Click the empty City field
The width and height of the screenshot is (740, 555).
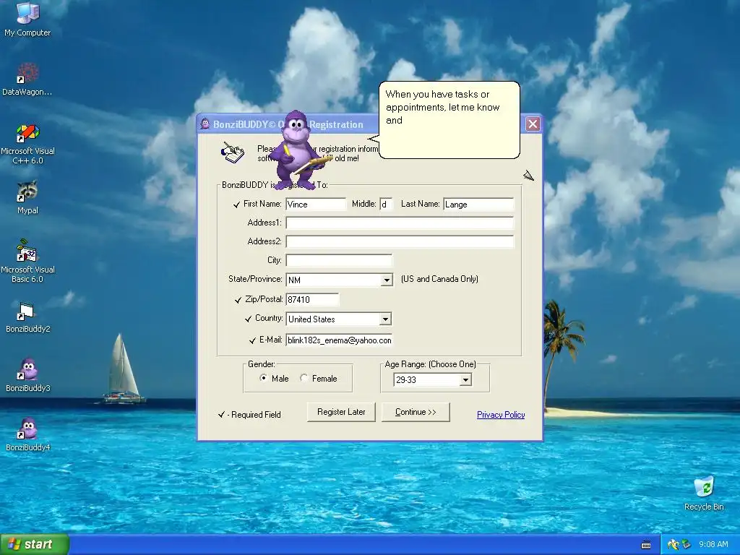coord(339,260)
